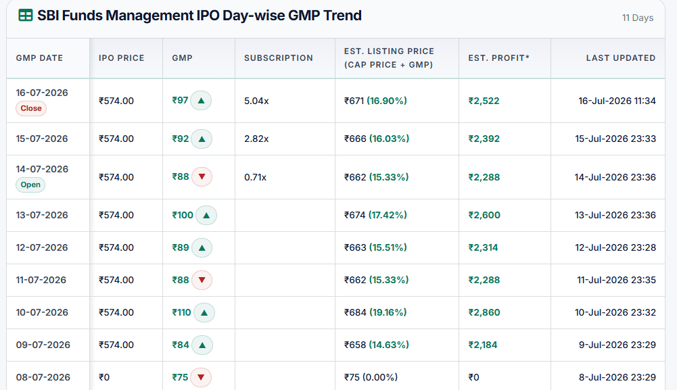The image size is (677, 390).
Task: Click the ₹2,522 estimated profit
Action: tap(484, 101)
